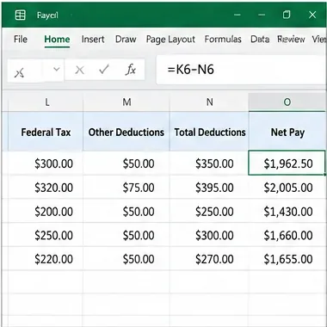Select the $270.00 total deductions cell

[x=209, y=259]
